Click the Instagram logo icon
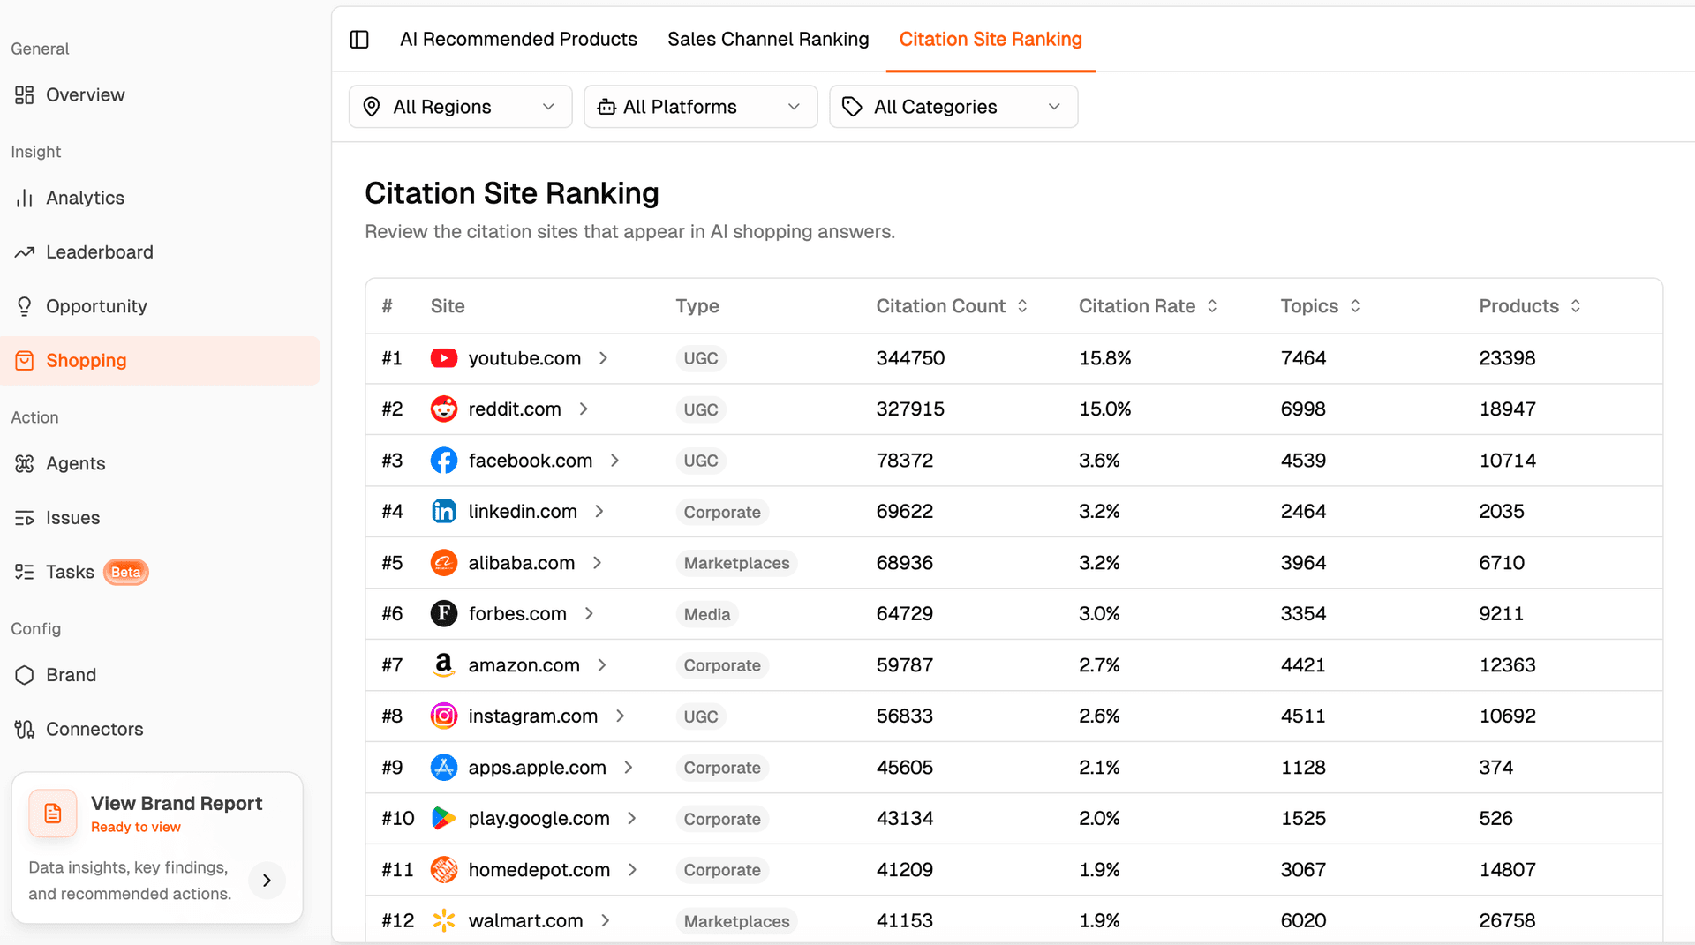1695x945 pixels. pos(443,716)
